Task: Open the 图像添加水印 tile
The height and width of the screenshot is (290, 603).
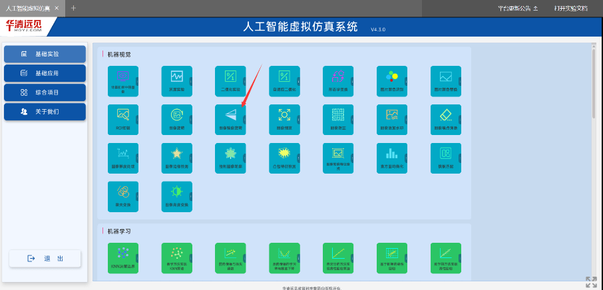Action: pyautogui.click(x=392, y=120)
